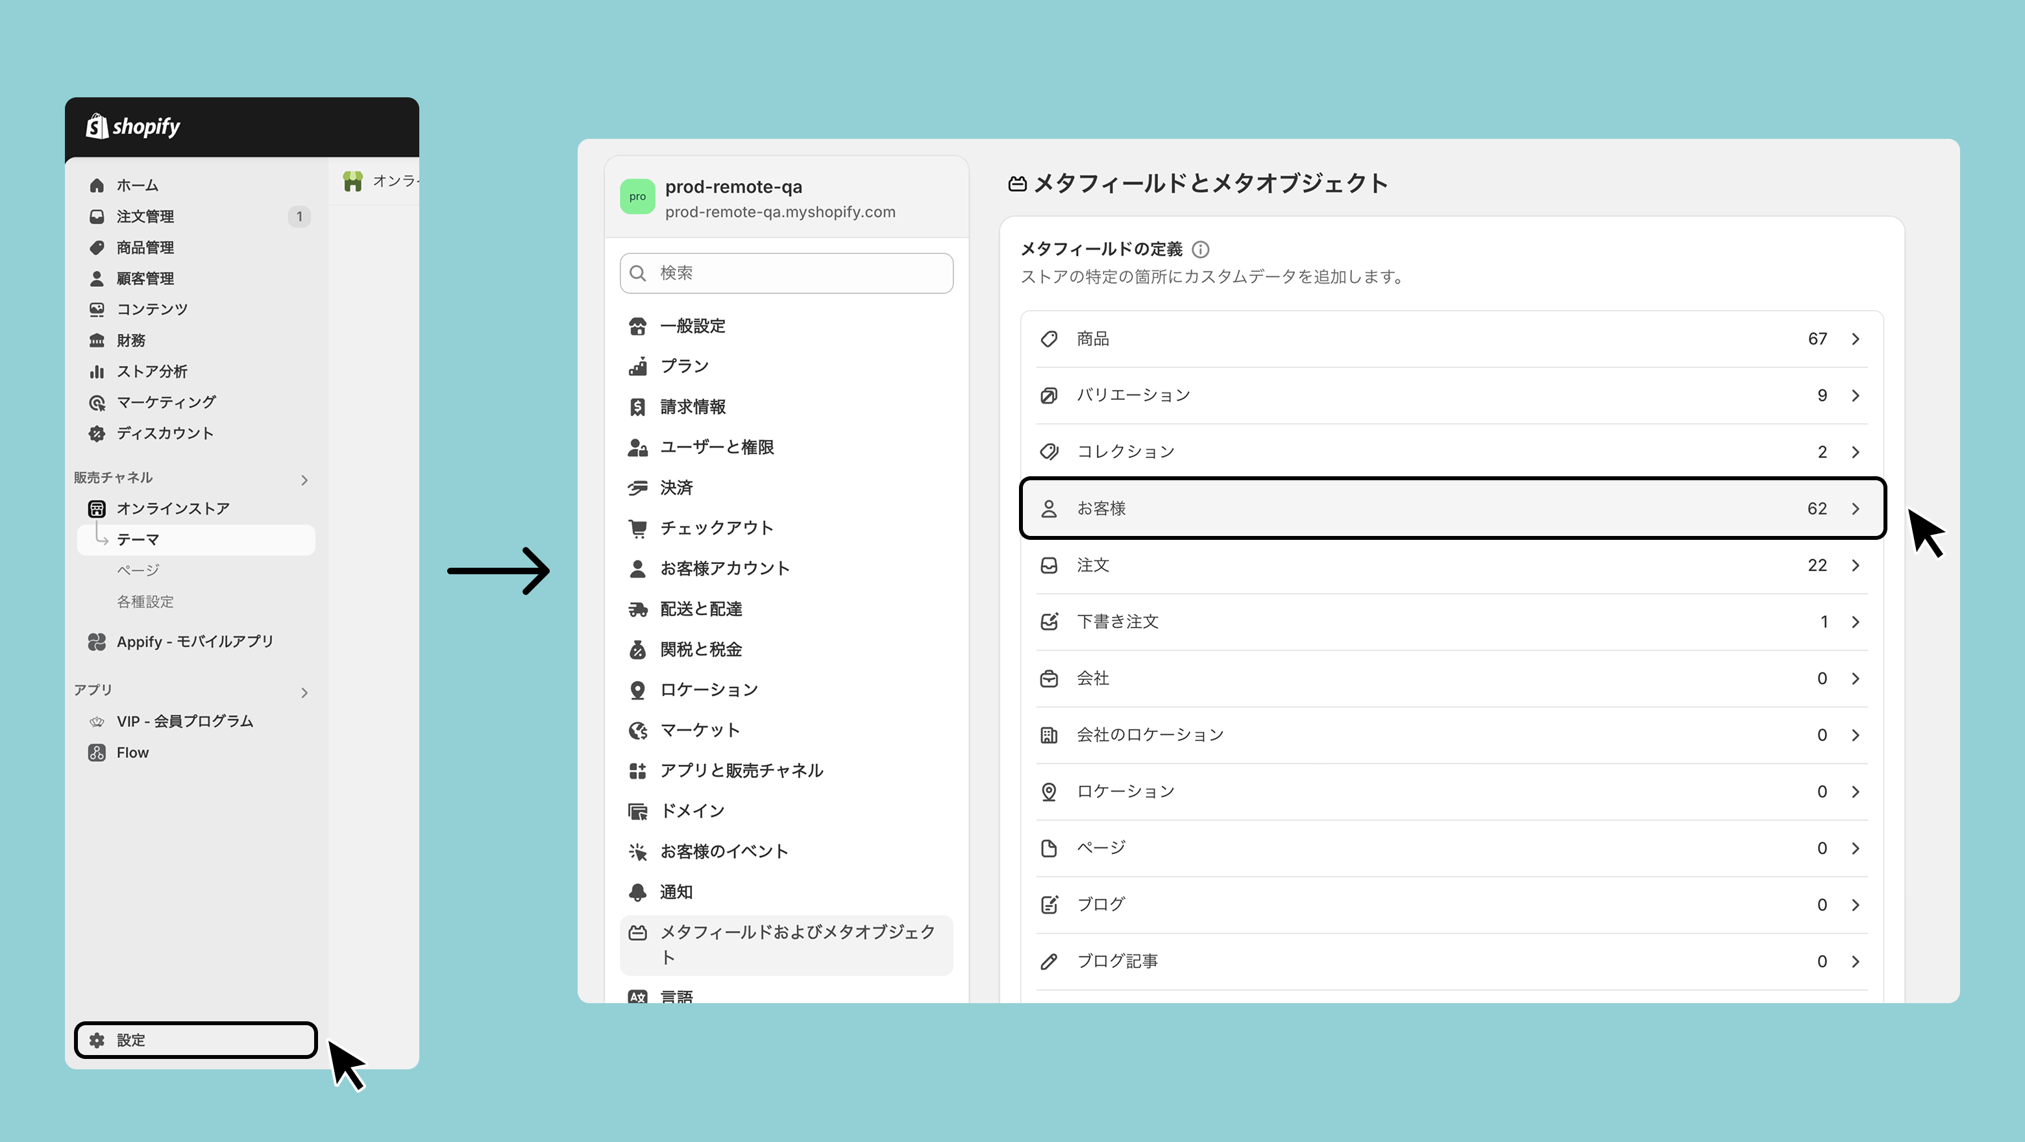Click the prod-remote-qa green store avatar

[637, 197]
